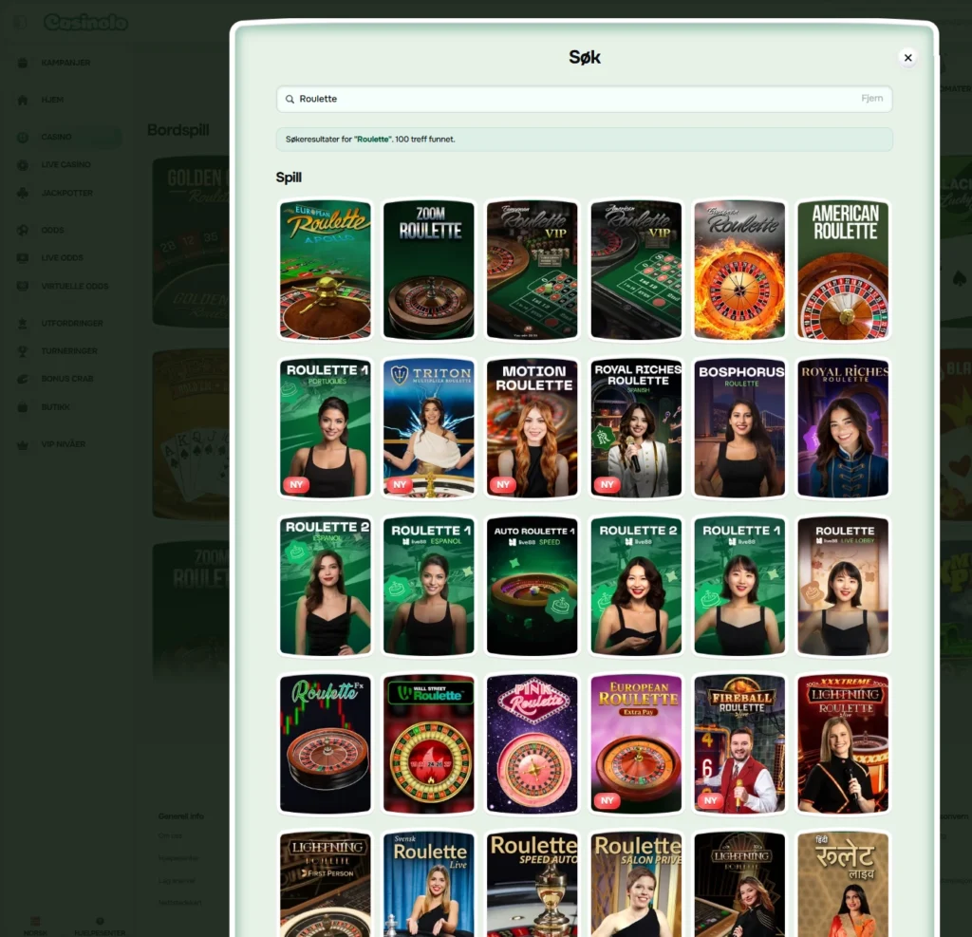This screenshot has height=937, width=972.
Task: Open American Roulette game tile
Action: (843, 269)
